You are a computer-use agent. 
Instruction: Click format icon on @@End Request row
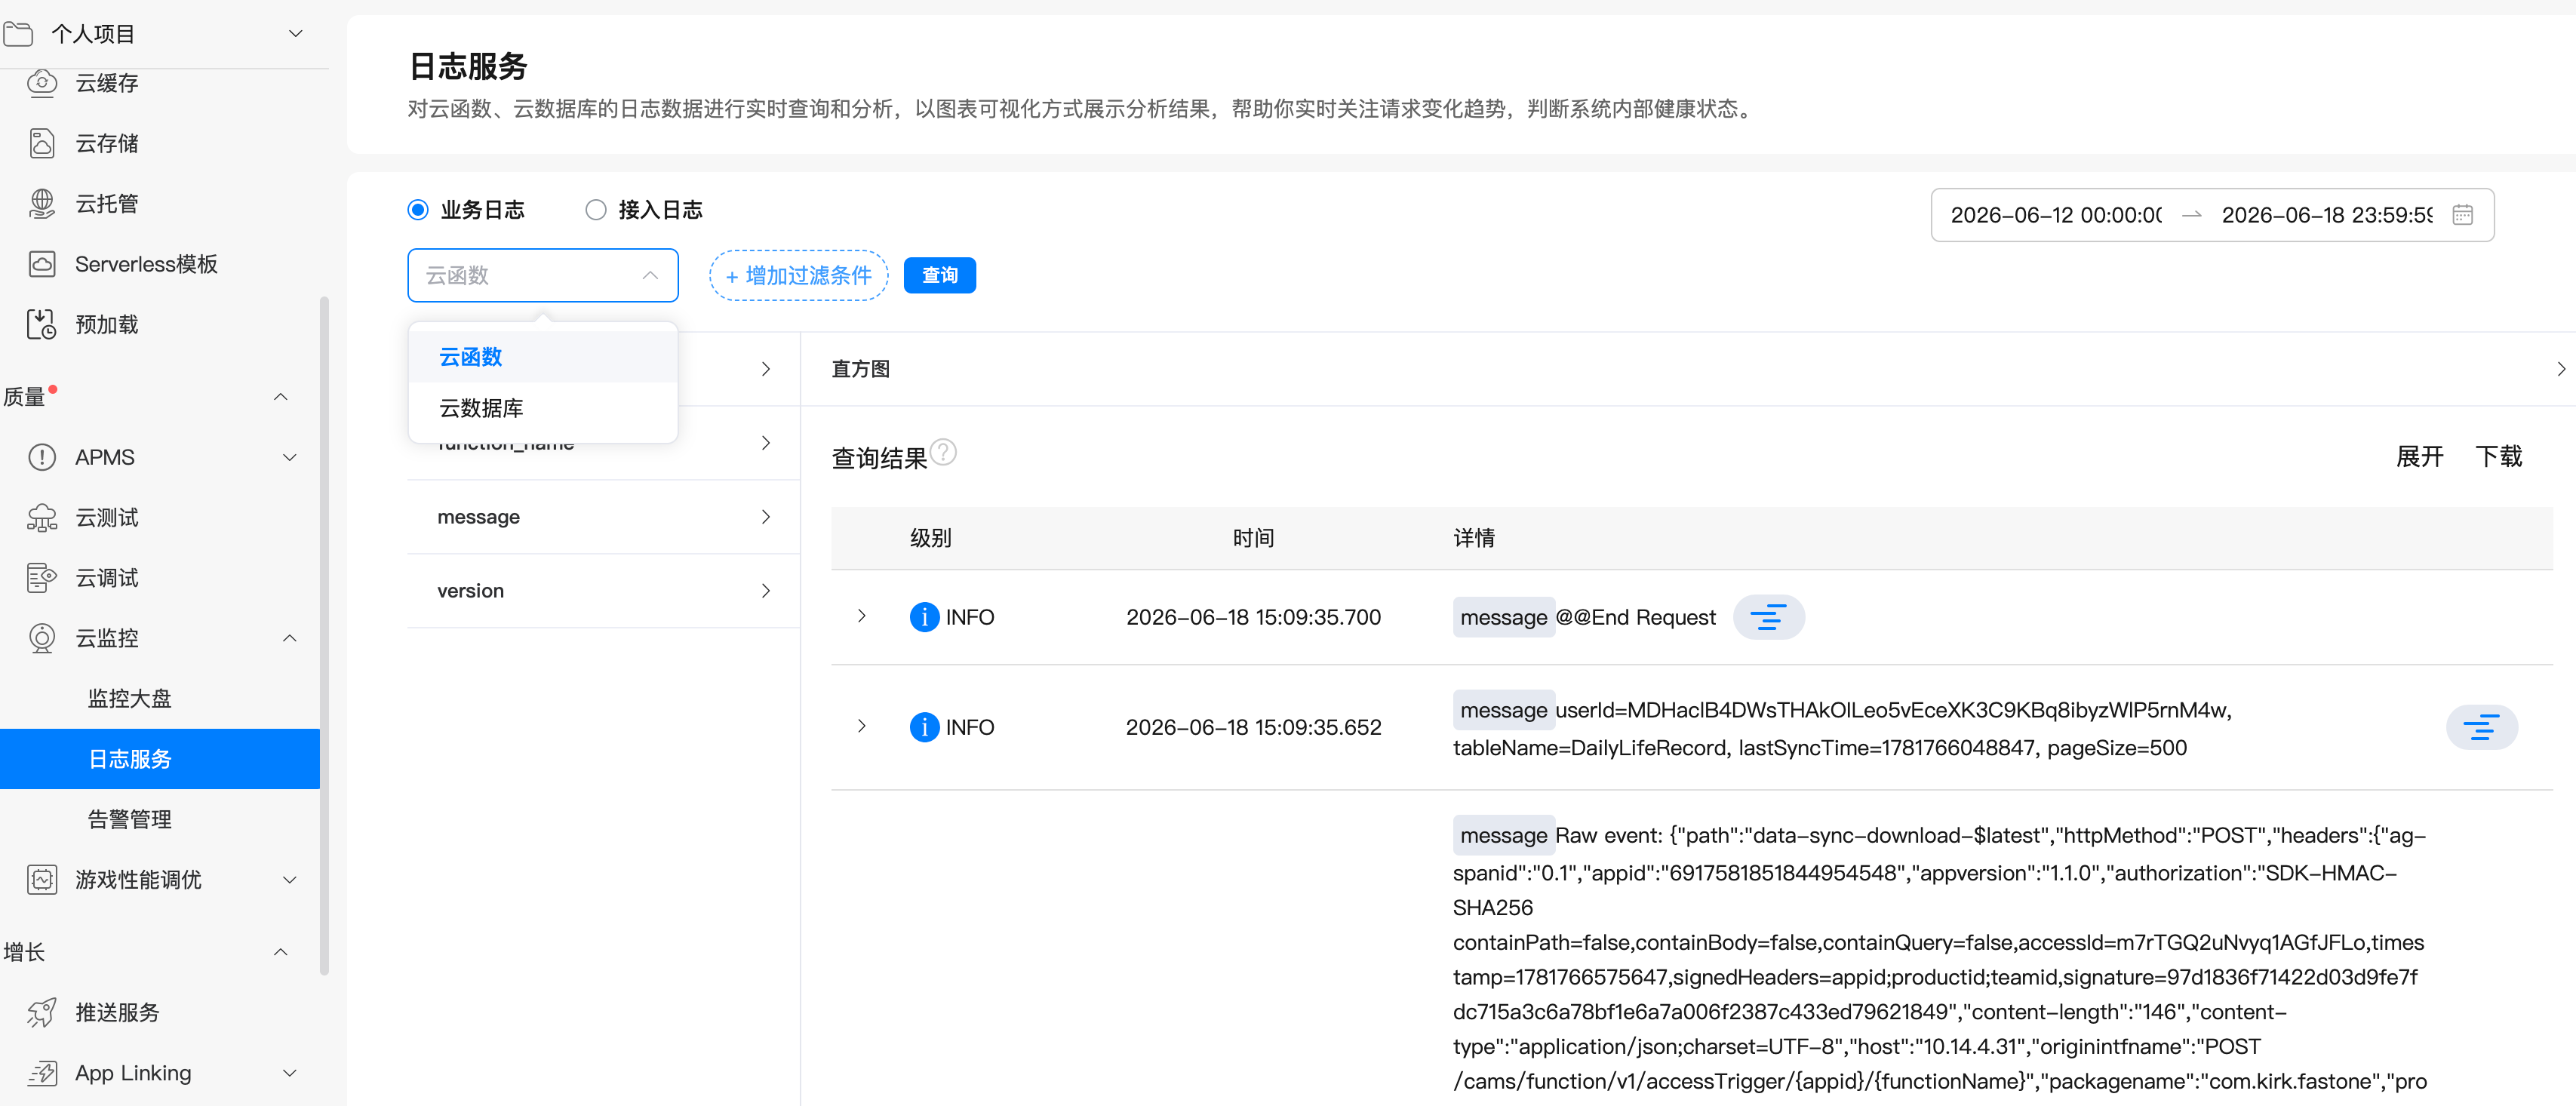pyautogui.click(x=1768, y=617)
